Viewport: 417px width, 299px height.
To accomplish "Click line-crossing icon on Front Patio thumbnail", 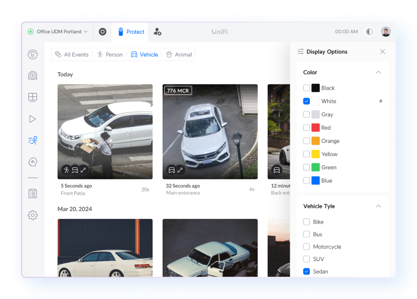I will tap(83, 170).
